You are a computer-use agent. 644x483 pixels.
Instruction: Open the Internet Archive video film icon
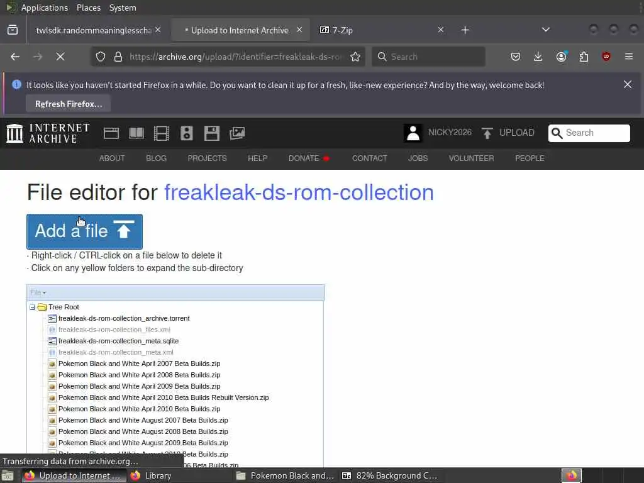coord(162,133)
